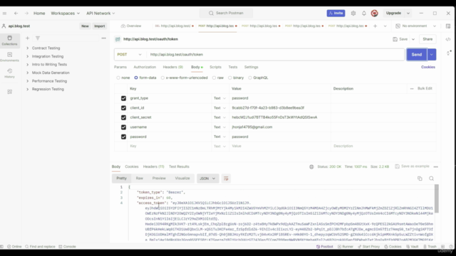Open the configure sidebar apps icon
The height and width of the screenshot is (256, 456).
(9, 92)
